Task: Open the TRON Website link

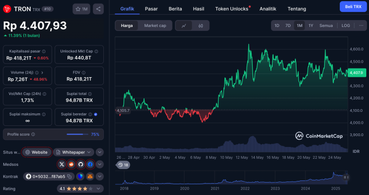Action: [x=37, y=152]
